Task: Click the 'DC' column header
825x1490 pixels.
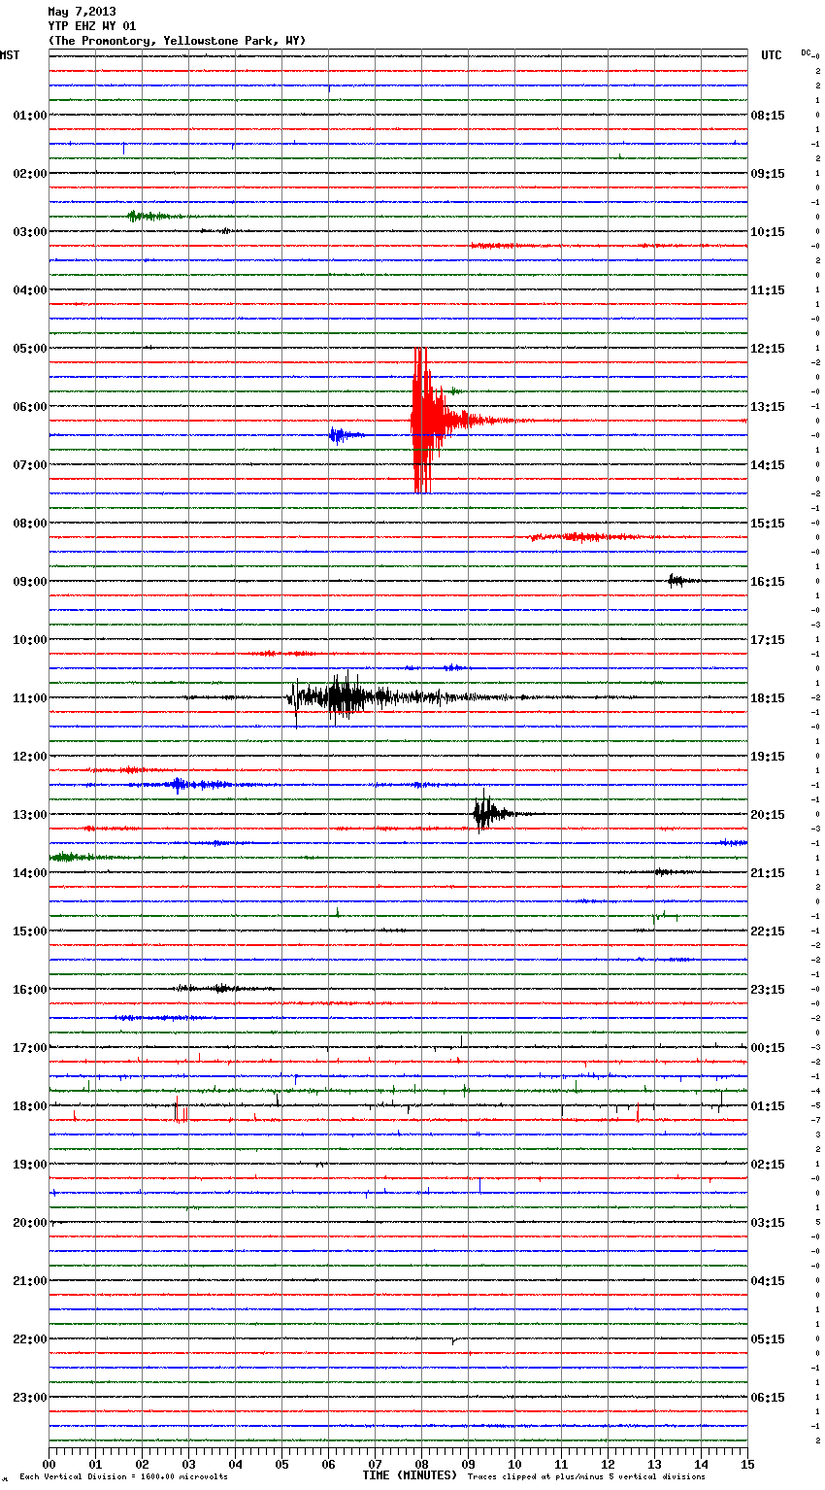Action: point(806,52)
